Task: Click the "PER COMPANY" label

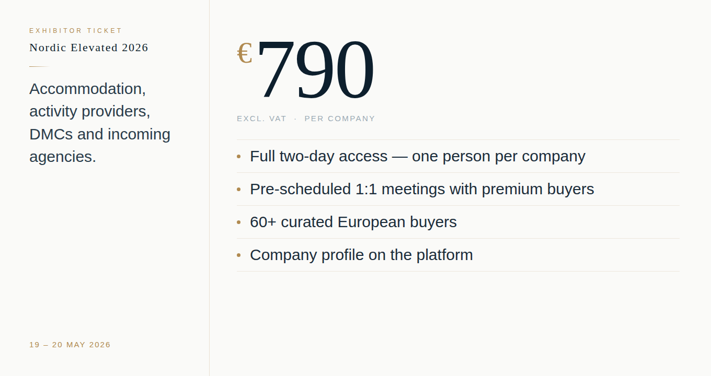Action: click(340, 119)
